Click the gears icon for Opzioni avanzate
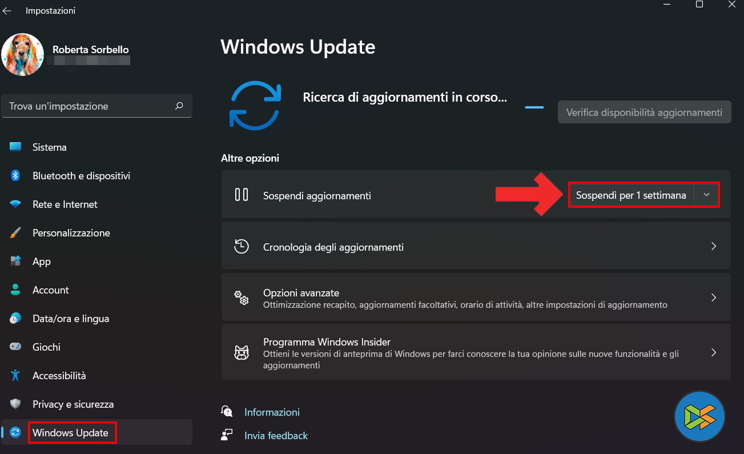The width and height of the screenshot is (744, 454). (242, 298)
